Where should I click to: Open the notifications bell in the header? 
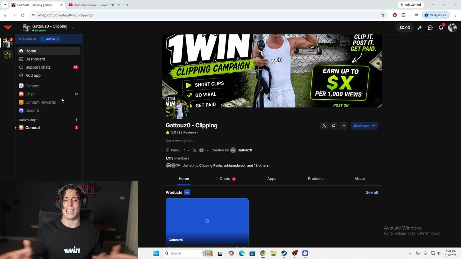(x=441, y=28)
